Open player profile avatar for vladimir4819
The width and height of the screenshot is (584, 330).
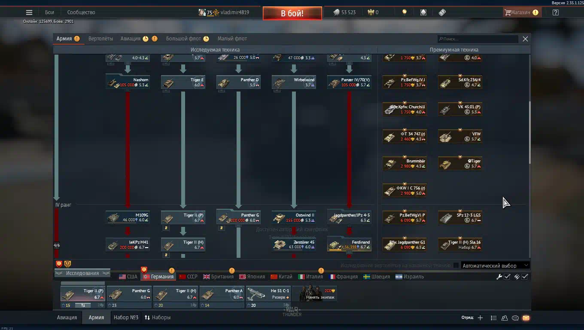(x=202, y=12)
